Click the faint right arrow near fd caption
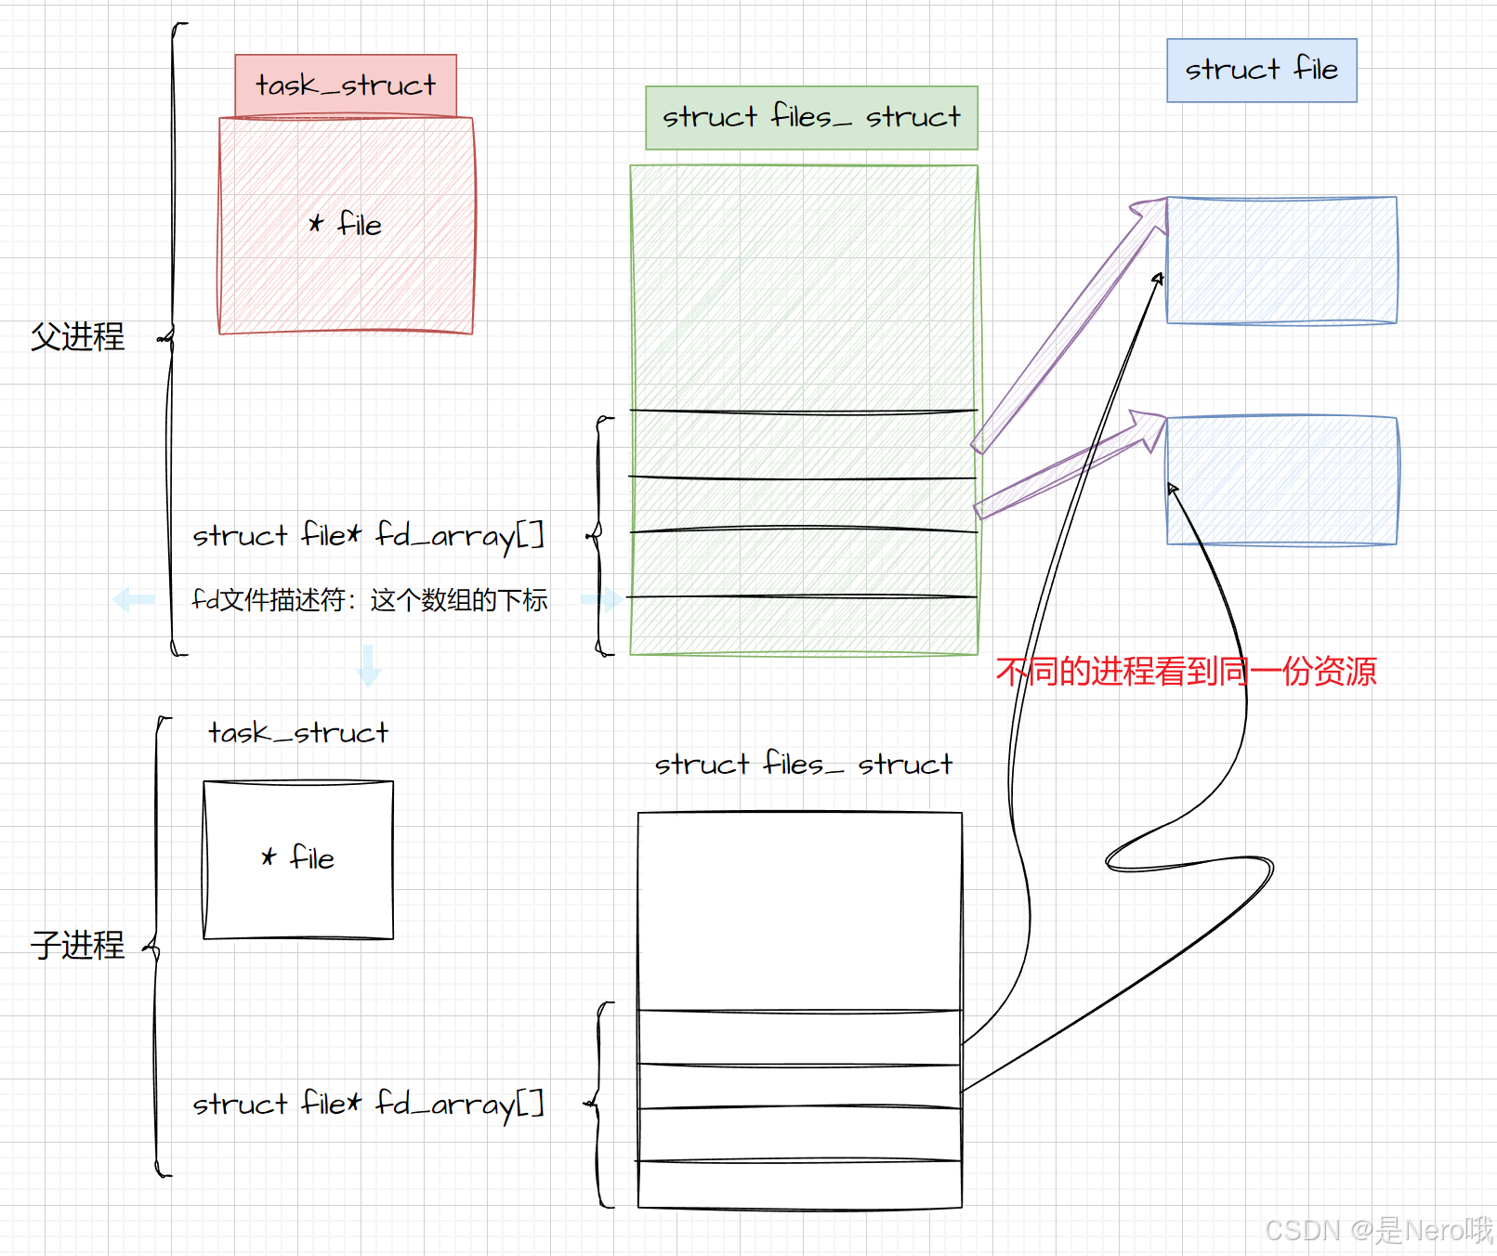Screen dimensions: 1497x1256 click(x=602, y=599)
